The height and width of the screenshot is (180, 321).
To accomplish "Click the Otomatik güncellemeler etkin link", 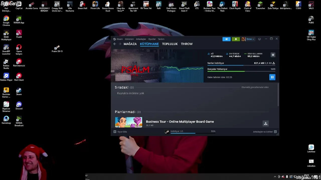I will click(x=255, y=87).
